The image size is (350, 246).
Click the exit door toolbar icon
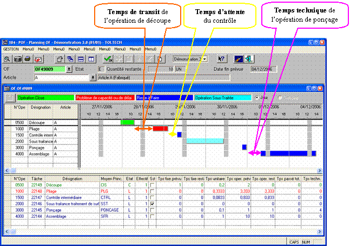pyautogui.click(x=249, y=59)
